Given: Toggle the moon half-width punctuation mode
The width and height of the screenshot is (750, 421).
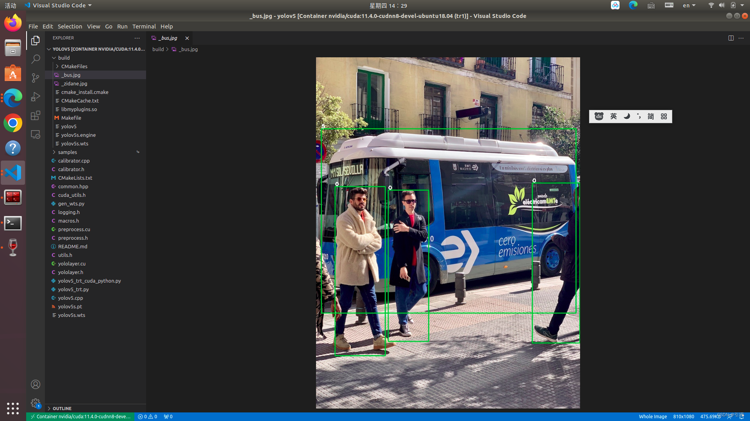Looking at the screenshot, I should coord(627,117).
